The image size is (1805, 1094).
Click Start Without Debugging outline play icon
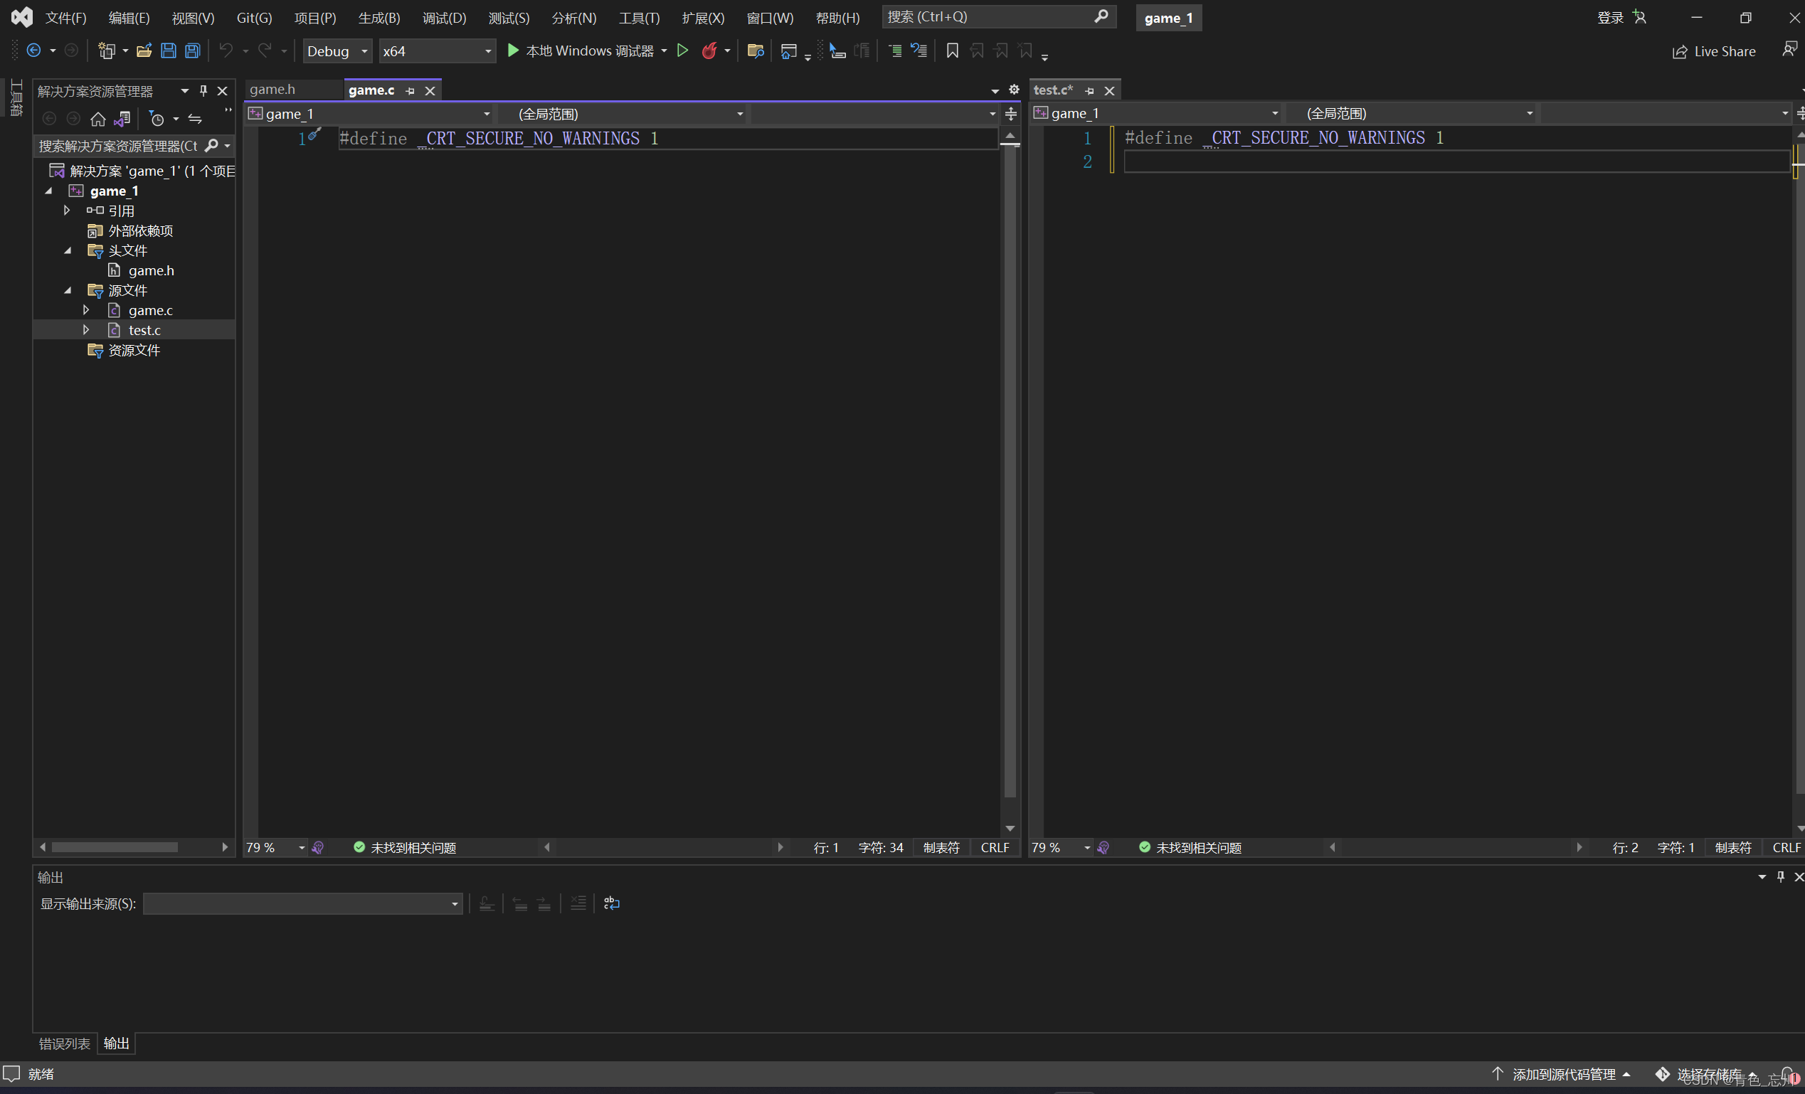click(x=682, y=51)
